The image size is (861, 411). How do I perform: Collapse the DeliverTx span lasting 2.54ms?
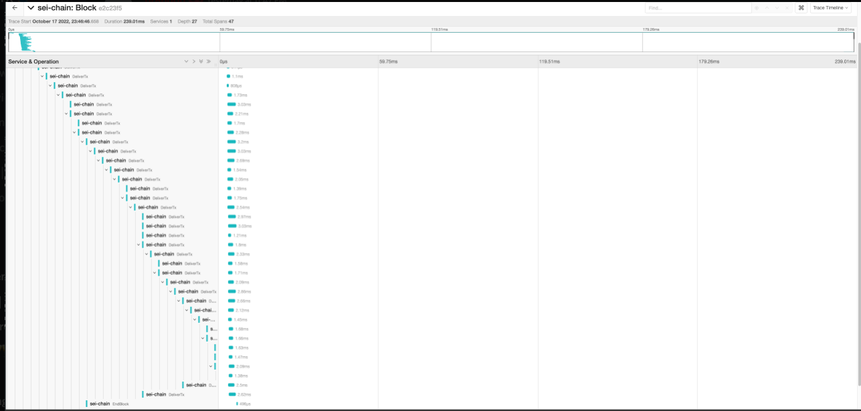pyautogui.click(x=130, y=207)
